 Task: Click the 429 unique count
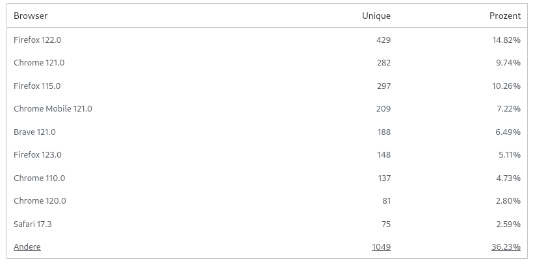[x=383, y=40]
